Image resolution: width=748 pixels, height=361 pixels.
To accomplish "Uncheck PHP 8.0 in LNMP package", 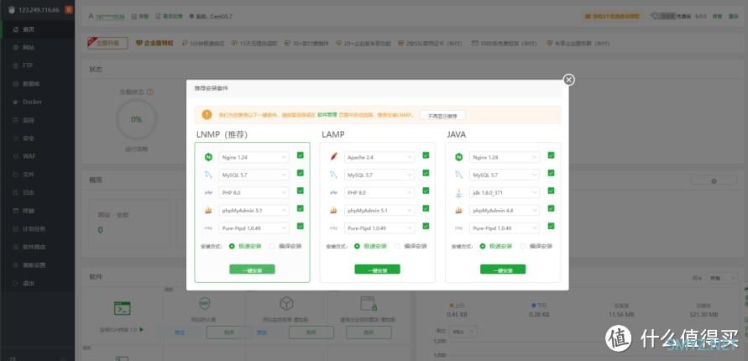I will pyautogui.click(x=300, y=191).
